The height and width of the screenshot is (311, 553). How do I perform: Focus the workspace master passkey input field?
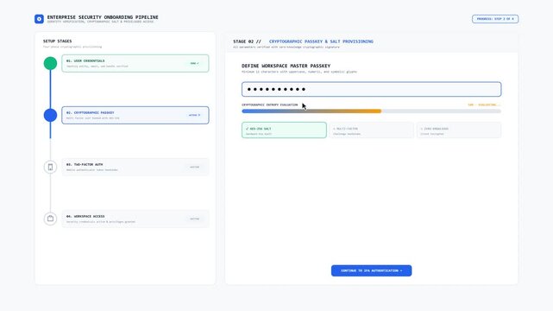[x=371, y=89]
